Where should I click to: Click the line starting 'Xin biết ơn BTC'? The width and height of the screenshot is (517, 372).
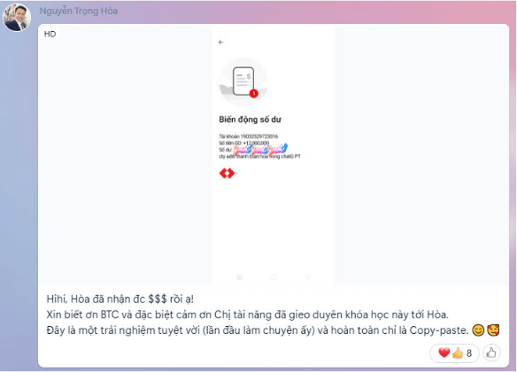click(x=247, y=314)
